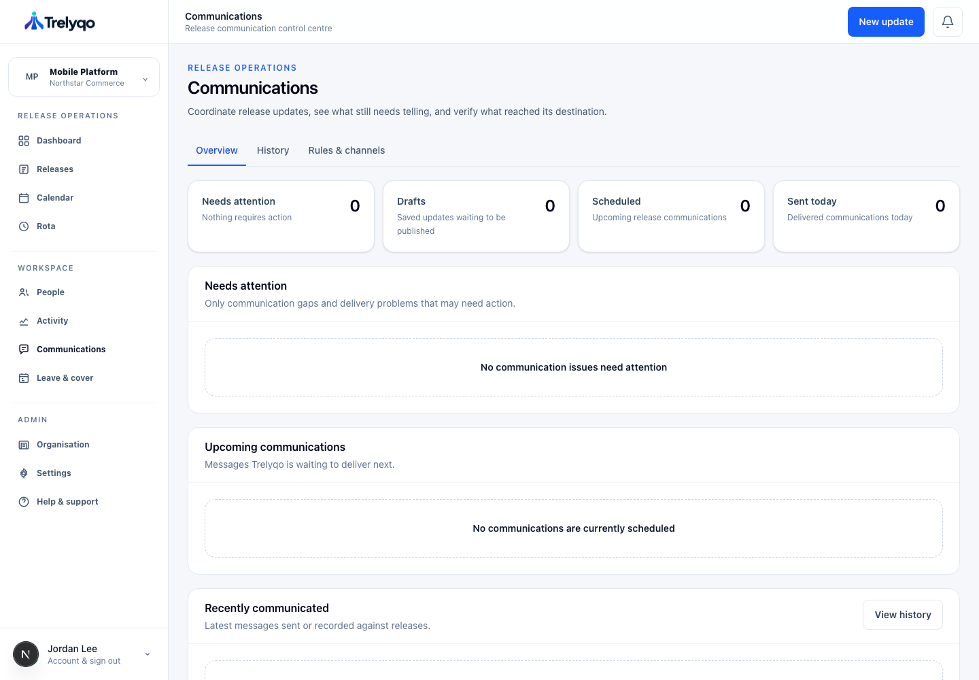Select the Scheduled summary card
Viewport: 979px width, 680px height.
pos(671,216)
